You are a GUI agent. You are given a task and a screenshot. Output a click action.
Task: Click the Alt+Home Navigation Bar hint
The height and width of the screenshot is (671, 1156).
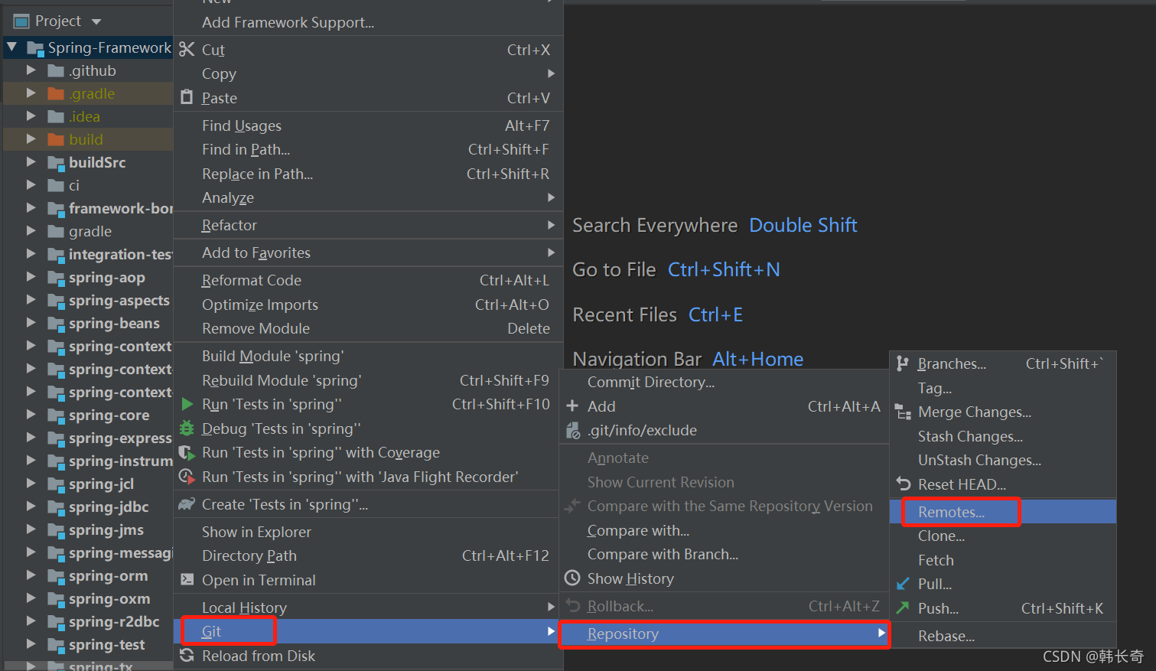click(x=757, y=359)
